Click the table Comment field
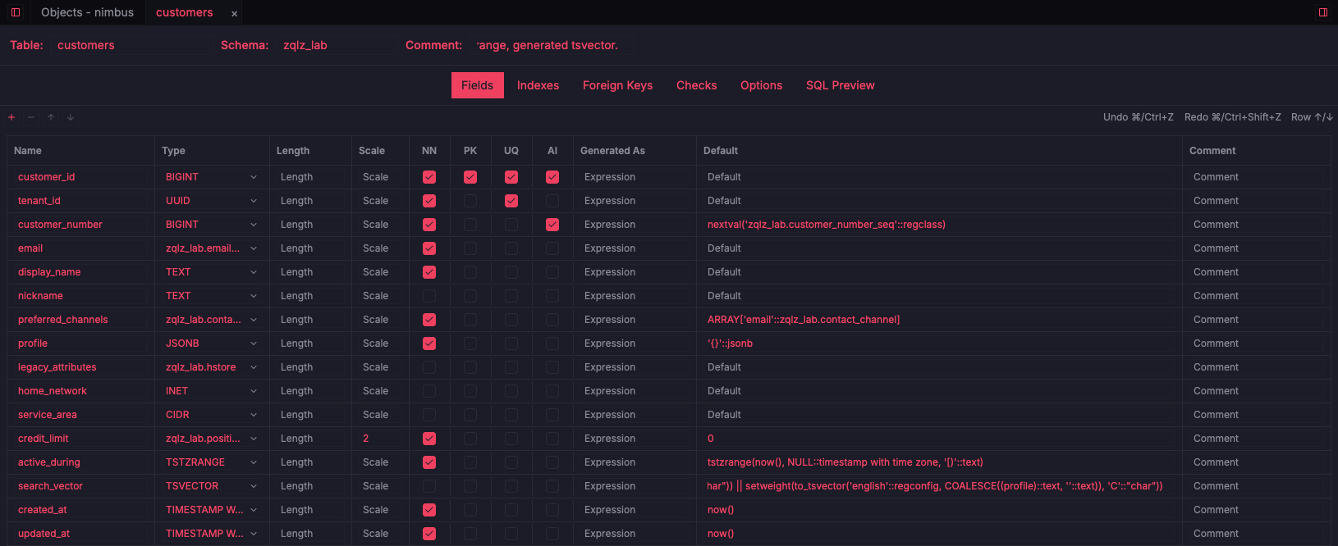Image resolution: width=1338 pixels, height=546 pixels. tap(550, 45)
